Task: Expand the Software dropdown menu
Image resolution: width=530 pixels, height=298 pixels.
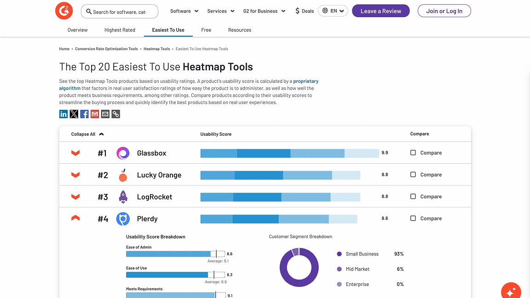Action: pyautogui.click(x=184, y=11)
